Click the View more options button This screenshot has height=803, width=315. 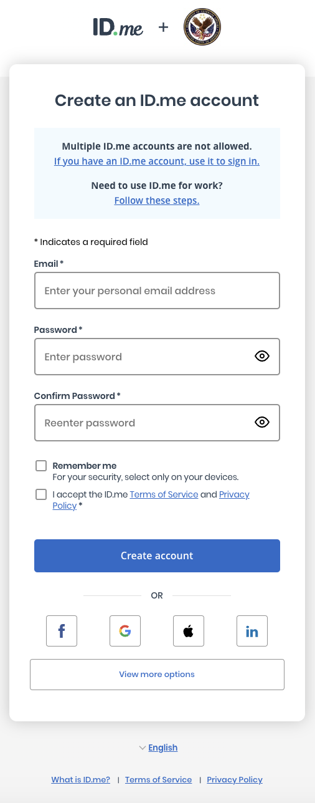tap(157, 675)
